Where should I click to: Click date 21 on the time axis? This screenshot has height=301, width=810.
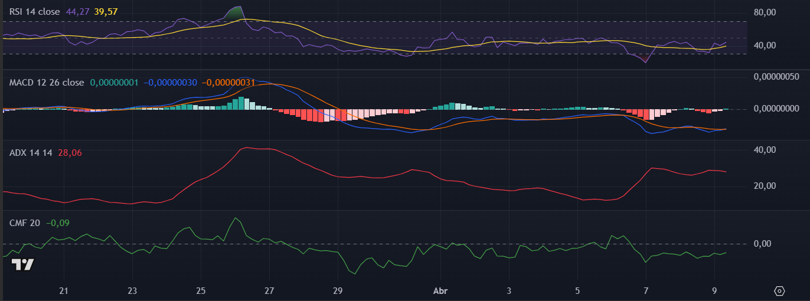point(64,291)
